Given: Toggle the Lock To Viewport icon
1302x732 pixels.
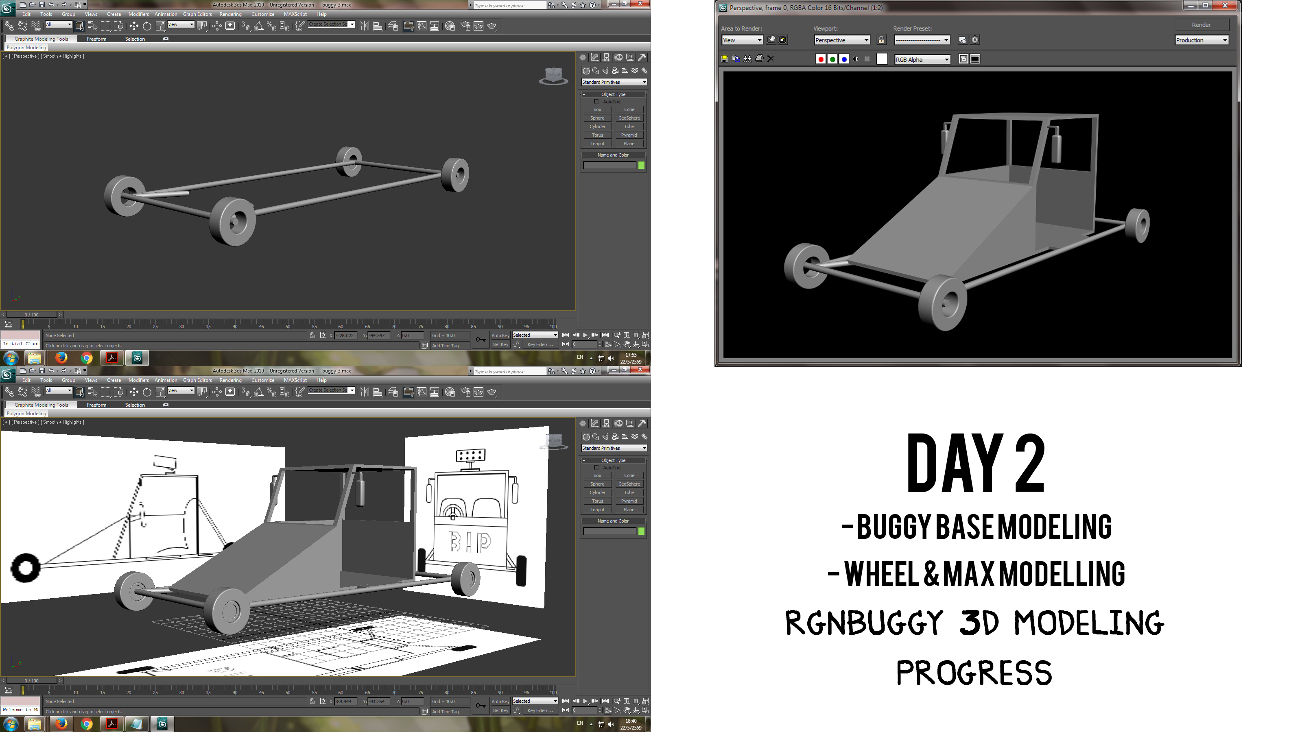Looking at the screenshot, I should pyautogui.click(x=881, y=40).
